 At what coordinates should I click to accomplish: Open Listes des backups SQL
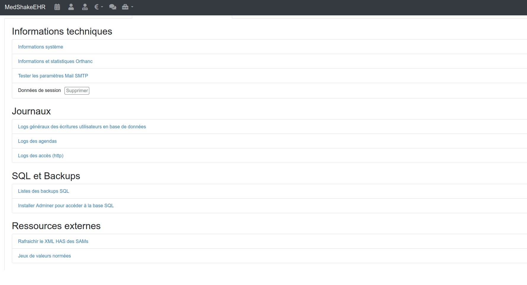43,191
